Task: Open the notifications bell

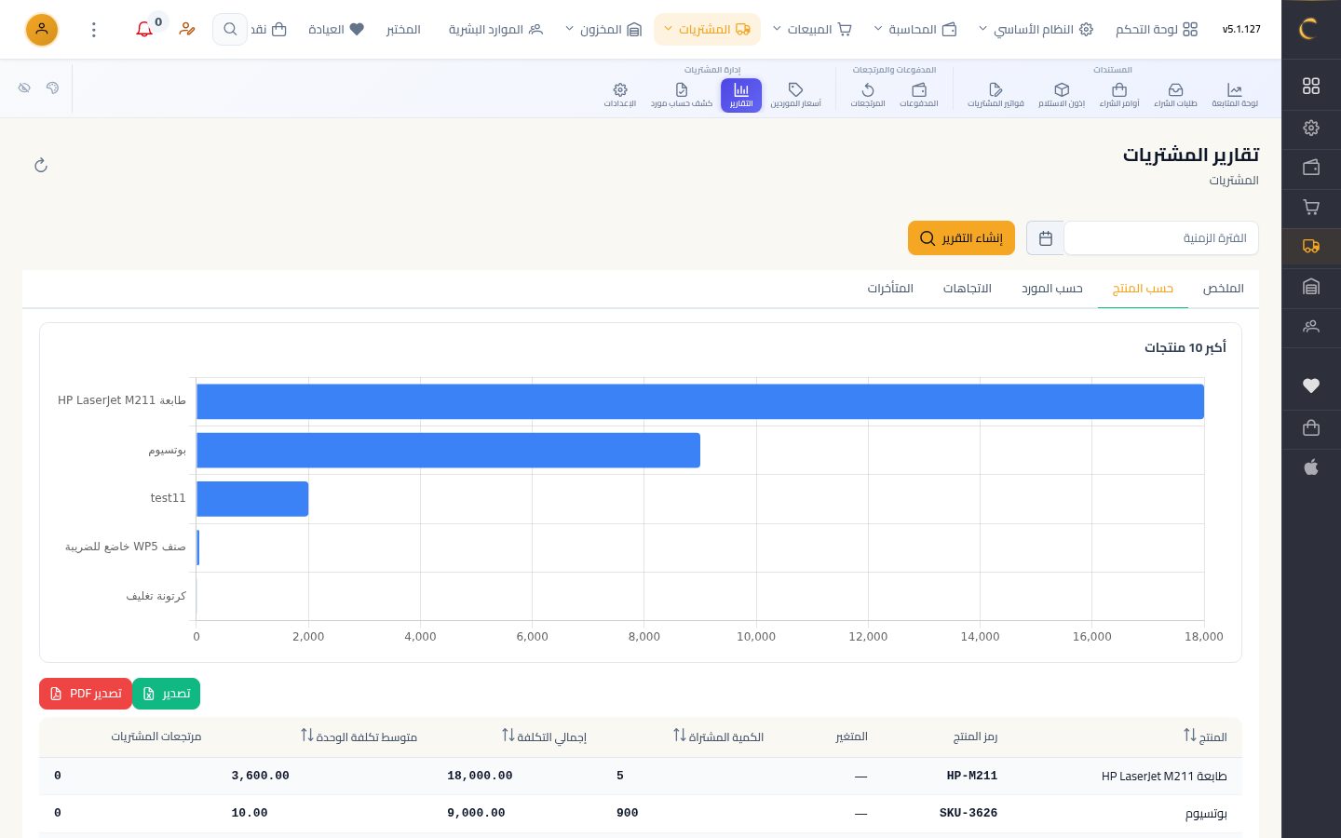Action: click(x=144, y=30)
